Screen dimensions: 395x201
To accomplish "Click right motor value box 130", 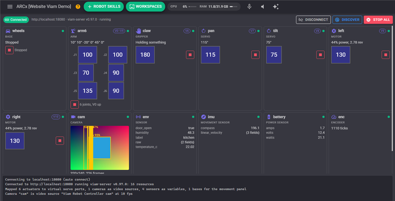I will [15, 141].
